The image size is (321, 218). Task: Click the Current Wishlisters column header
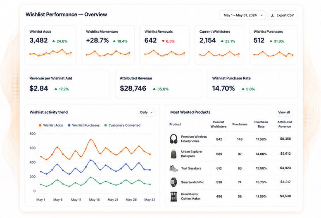click(x=219, y=124)
